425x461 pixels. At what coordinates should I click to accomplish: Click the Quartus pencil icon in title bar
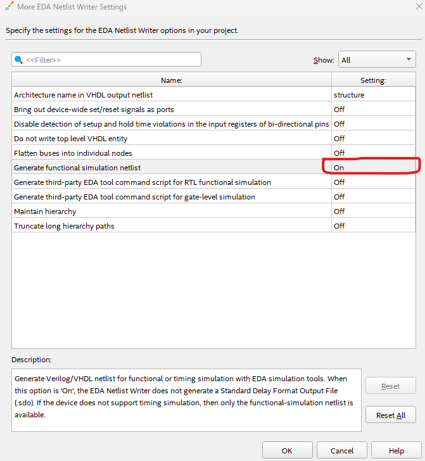pyautogui.click(x=10, y=7)
